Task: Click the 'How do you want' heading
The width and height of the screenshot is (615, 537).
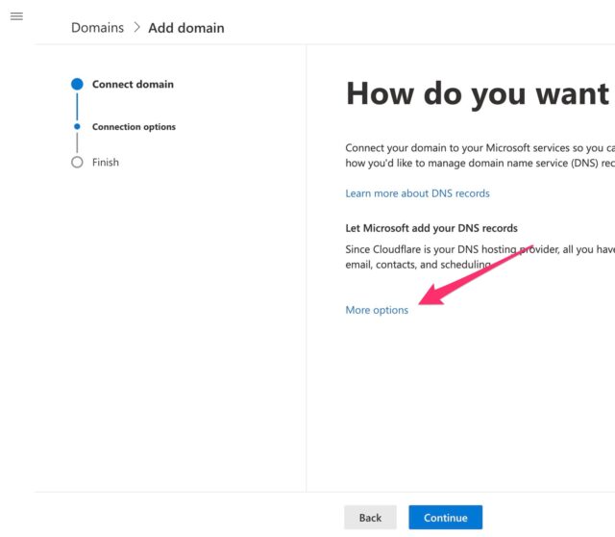Action: pos(478,94)
